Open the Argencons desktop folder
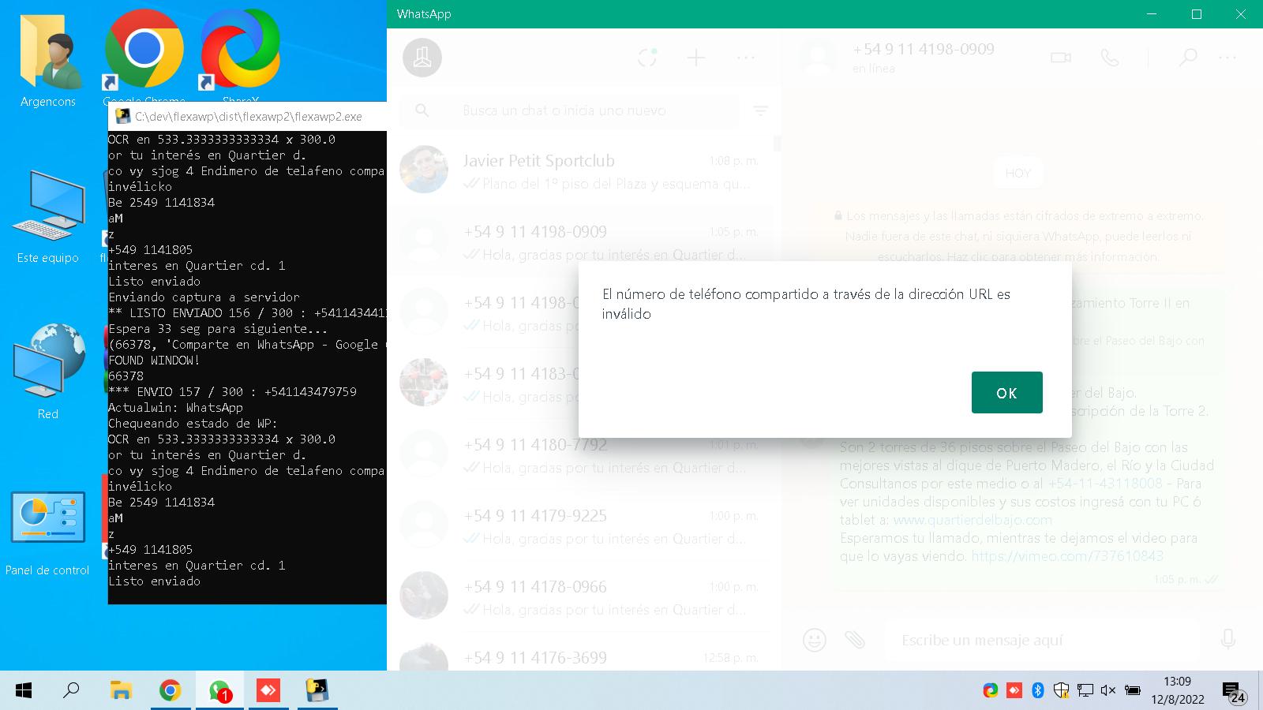 tap(48, 59)
